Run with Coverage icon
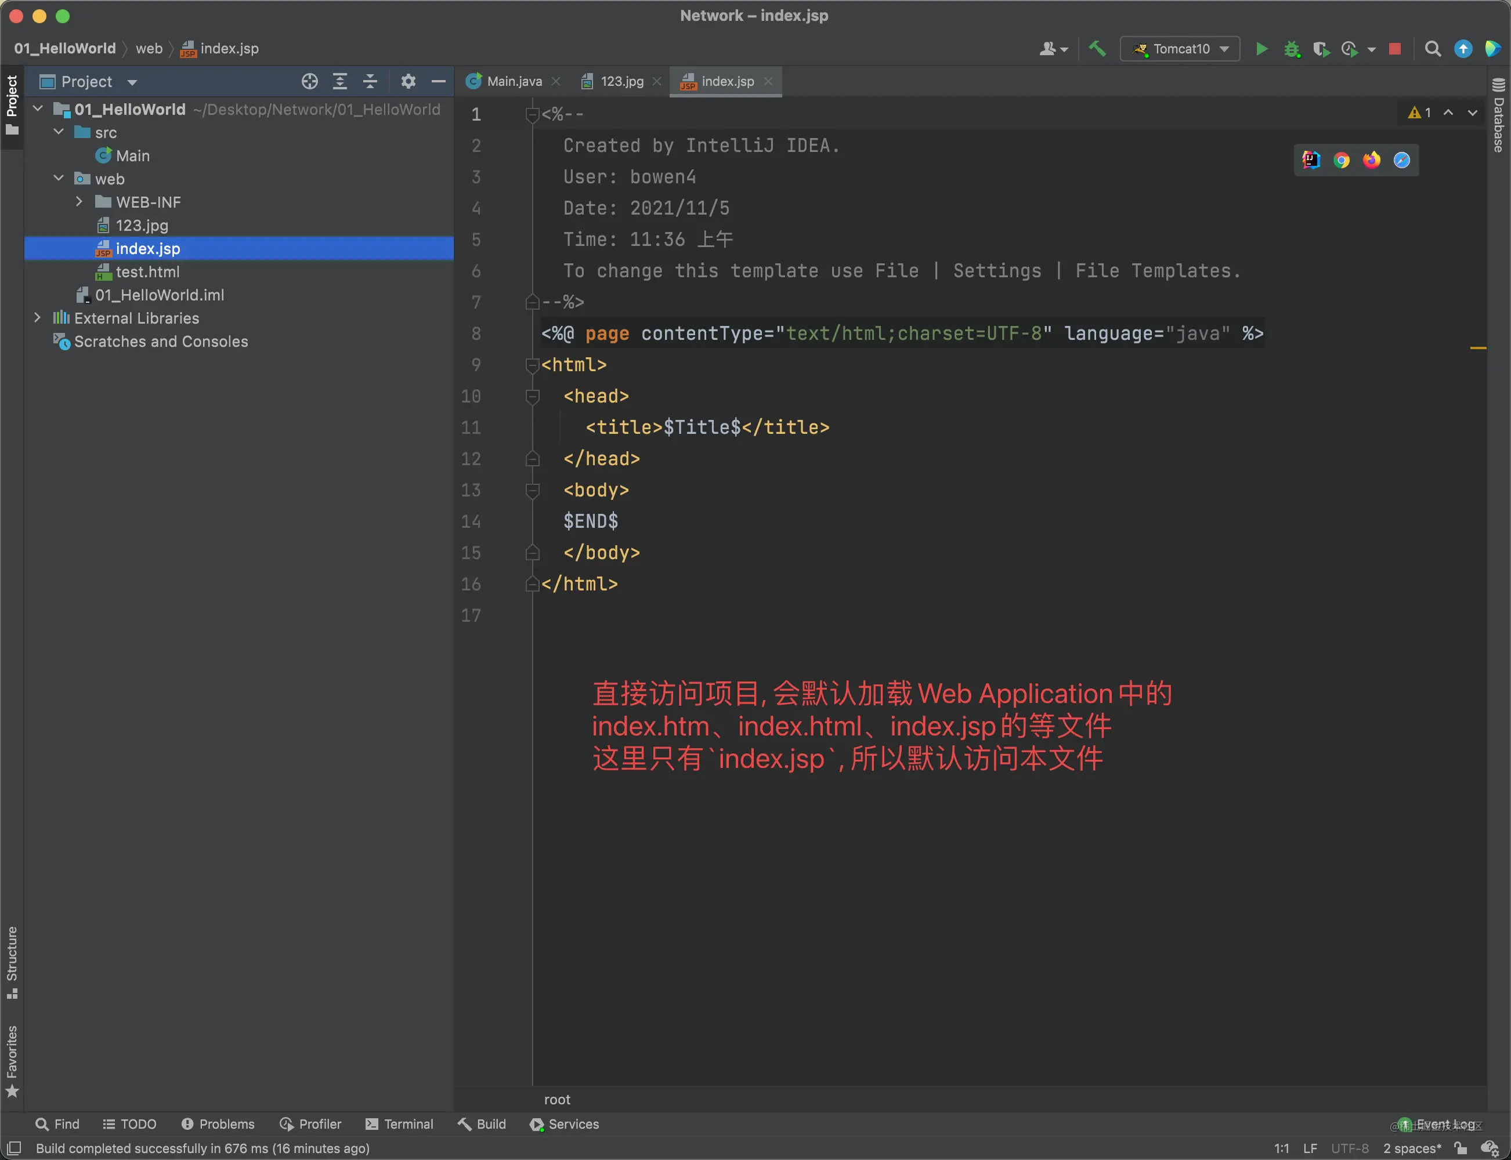This screenshot has height=1160, width=1511. click(1321, 49)
